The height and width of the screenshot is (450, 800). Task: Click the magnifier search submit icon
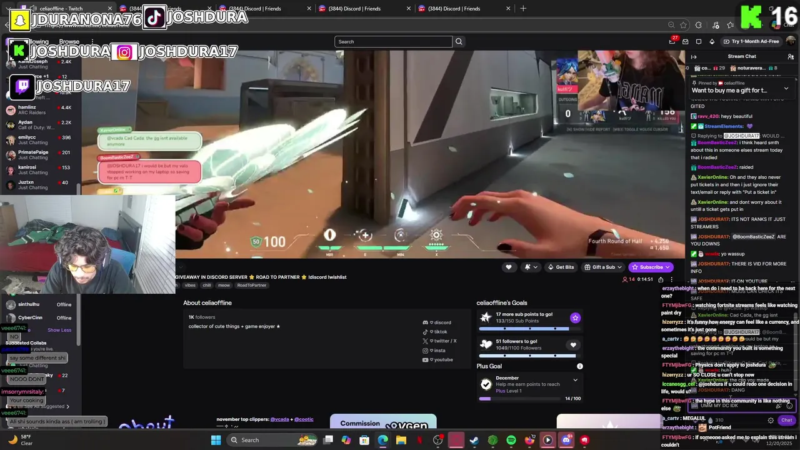point(459,41)
